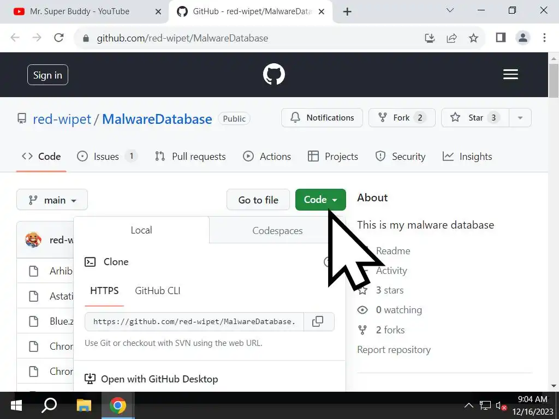Select the GitHub CLI clone tab
The image size is (559, 419).
click(158, 291)
